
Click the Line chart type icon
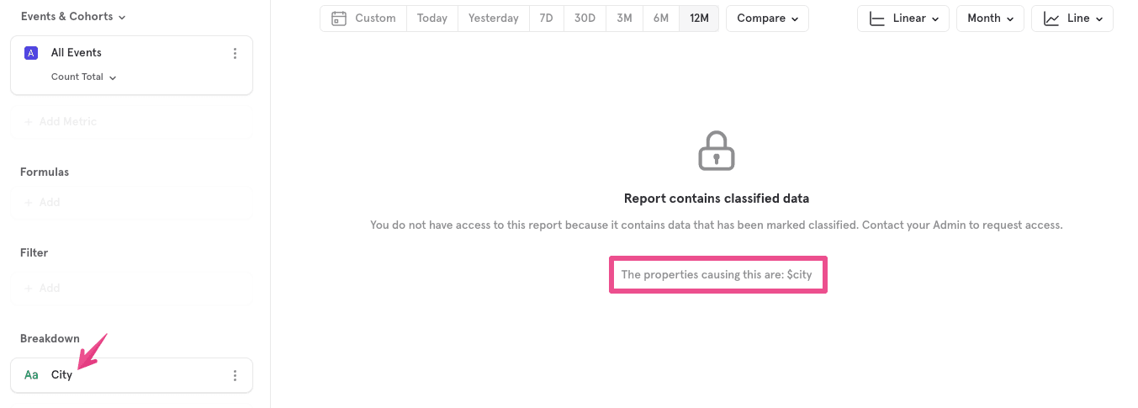pyautogui.click(x=1051, y=19)
